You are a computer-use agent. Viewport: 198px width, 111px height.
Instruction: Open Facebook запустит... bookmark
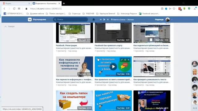[149, 14]
